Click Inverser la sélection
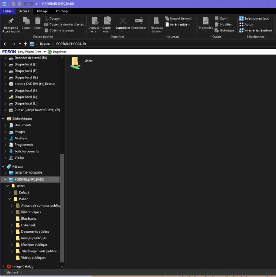 (256, 30)
